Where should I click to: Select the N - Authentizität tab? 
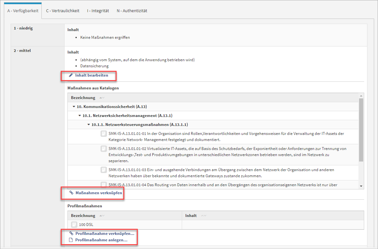pyautogui.click(x=132, y=11)
